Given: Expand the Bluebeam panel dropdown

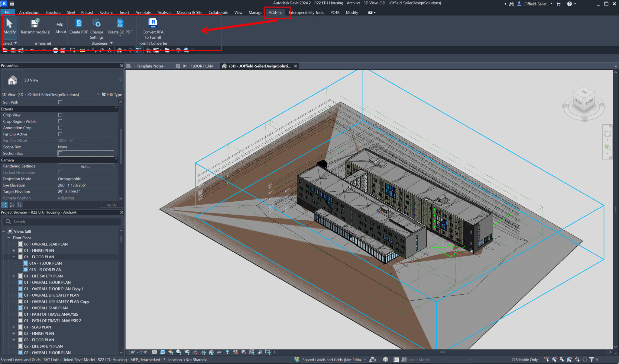Looking at the screenshot, I should (112, 43).
